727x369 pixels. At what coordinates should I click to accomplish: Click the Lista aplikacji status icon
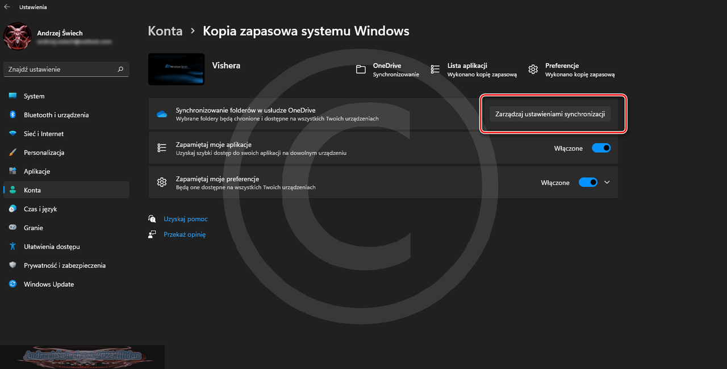(435, 69)
